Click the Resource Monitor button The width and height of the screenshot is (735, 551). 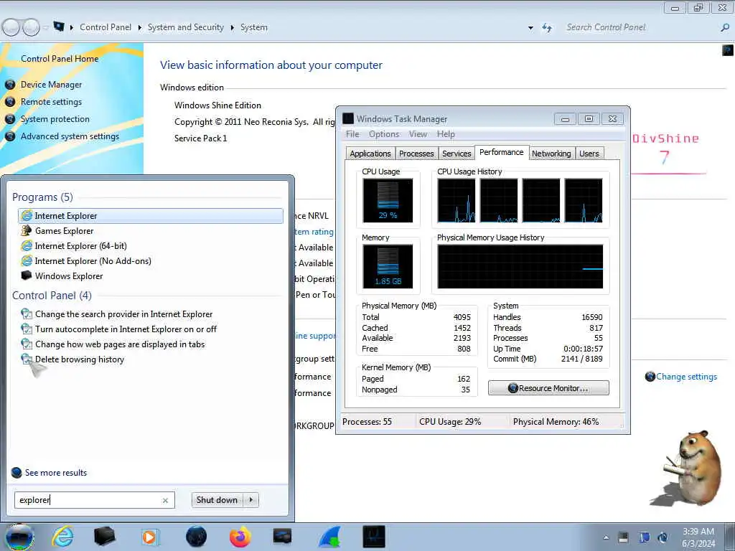[548, 388]
